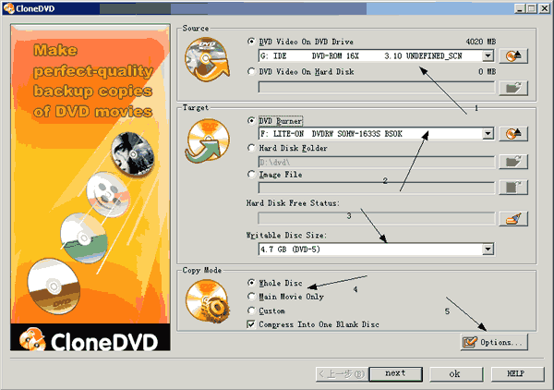Open the source drive G: dropdown
Image resolution: width=554 pixels, height=390 pixels.
point(488,55)
